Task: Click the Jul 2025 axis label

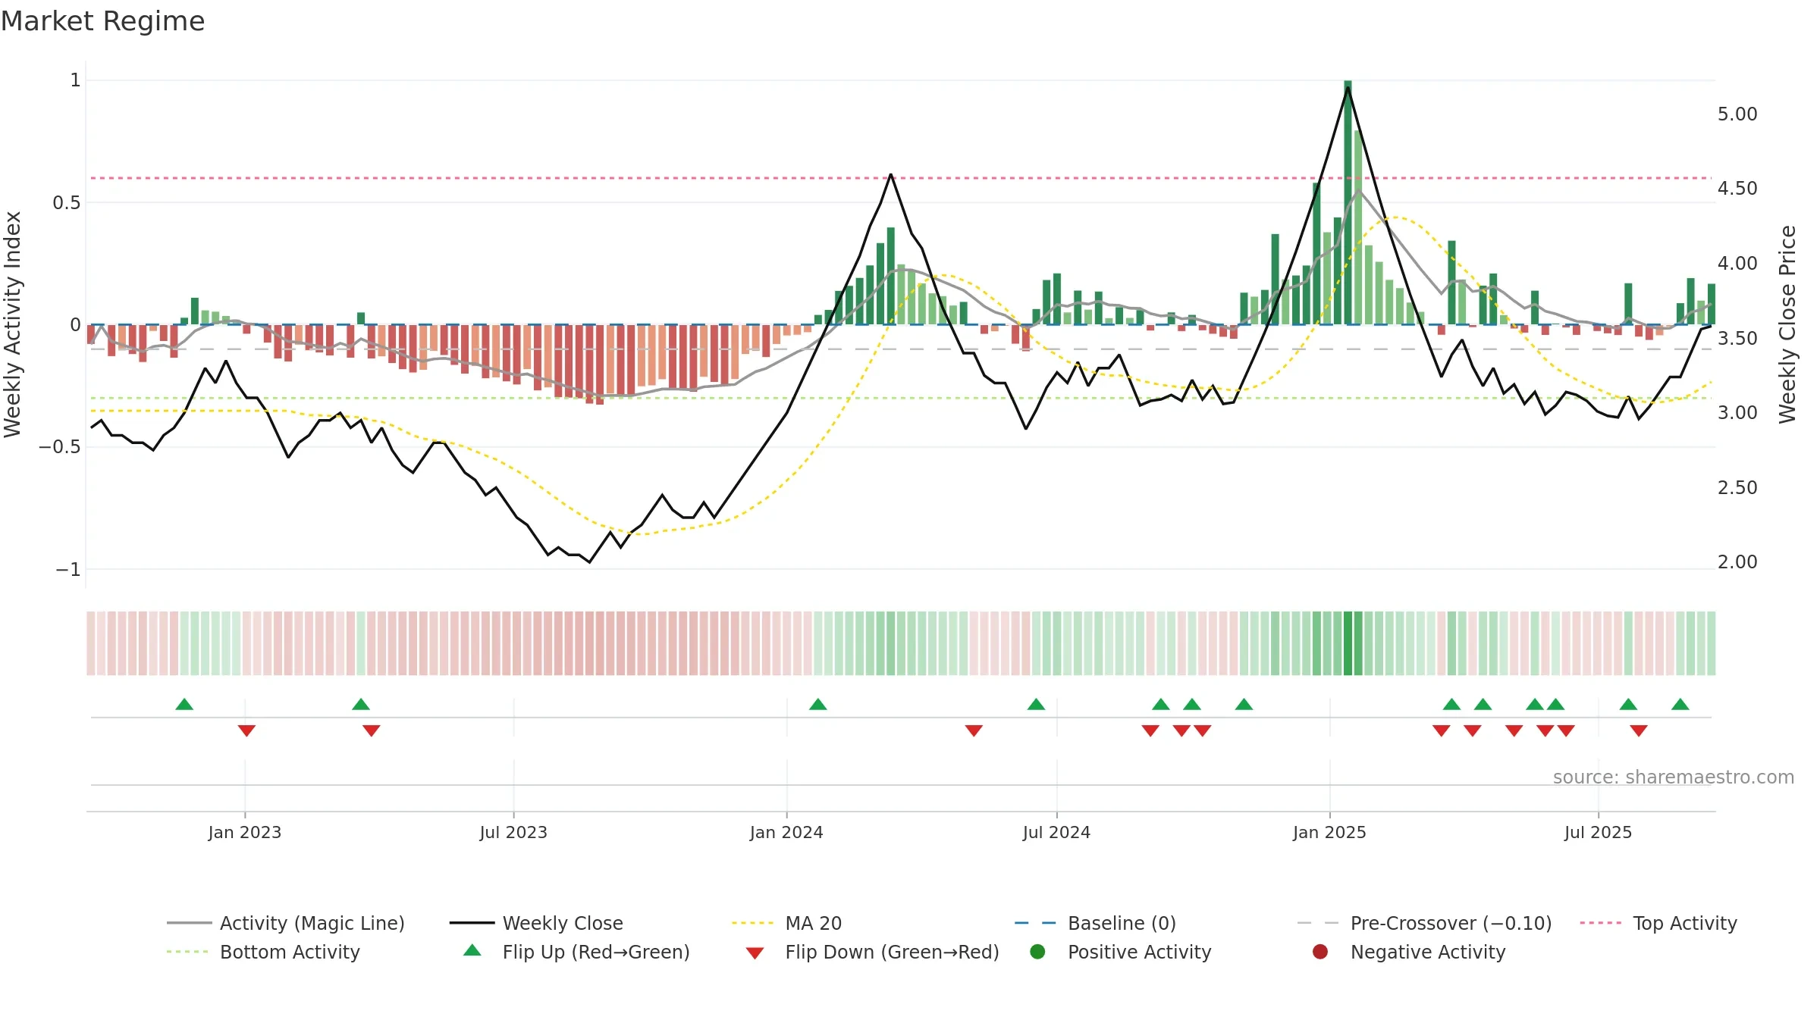Action: point(1598,832)
